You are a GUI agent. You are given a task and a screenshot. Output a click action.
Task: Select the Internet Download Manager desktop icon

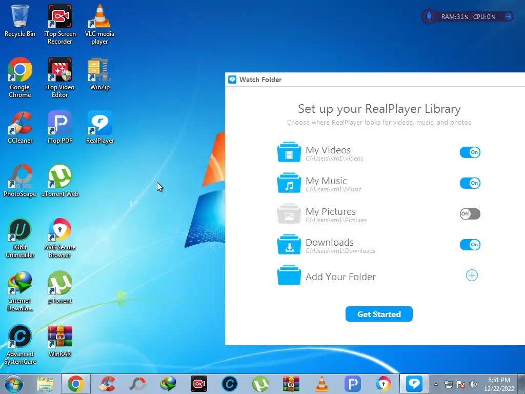coord(20,291)
